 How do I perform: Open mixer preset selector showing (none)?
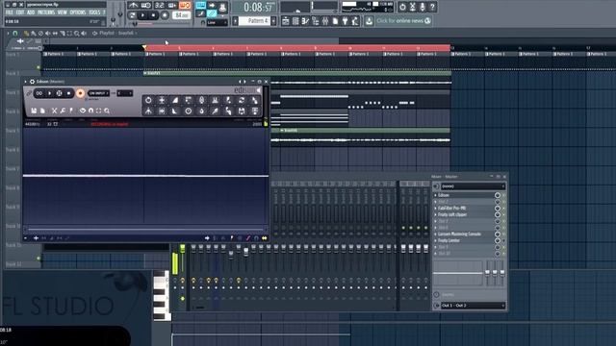pyautogui.click(x=473, y=186)
